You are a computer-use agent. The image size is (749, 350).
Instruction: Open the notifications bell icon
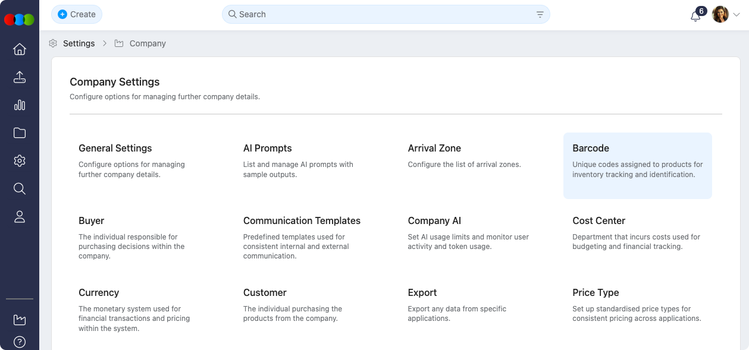[x=695, y=16]
